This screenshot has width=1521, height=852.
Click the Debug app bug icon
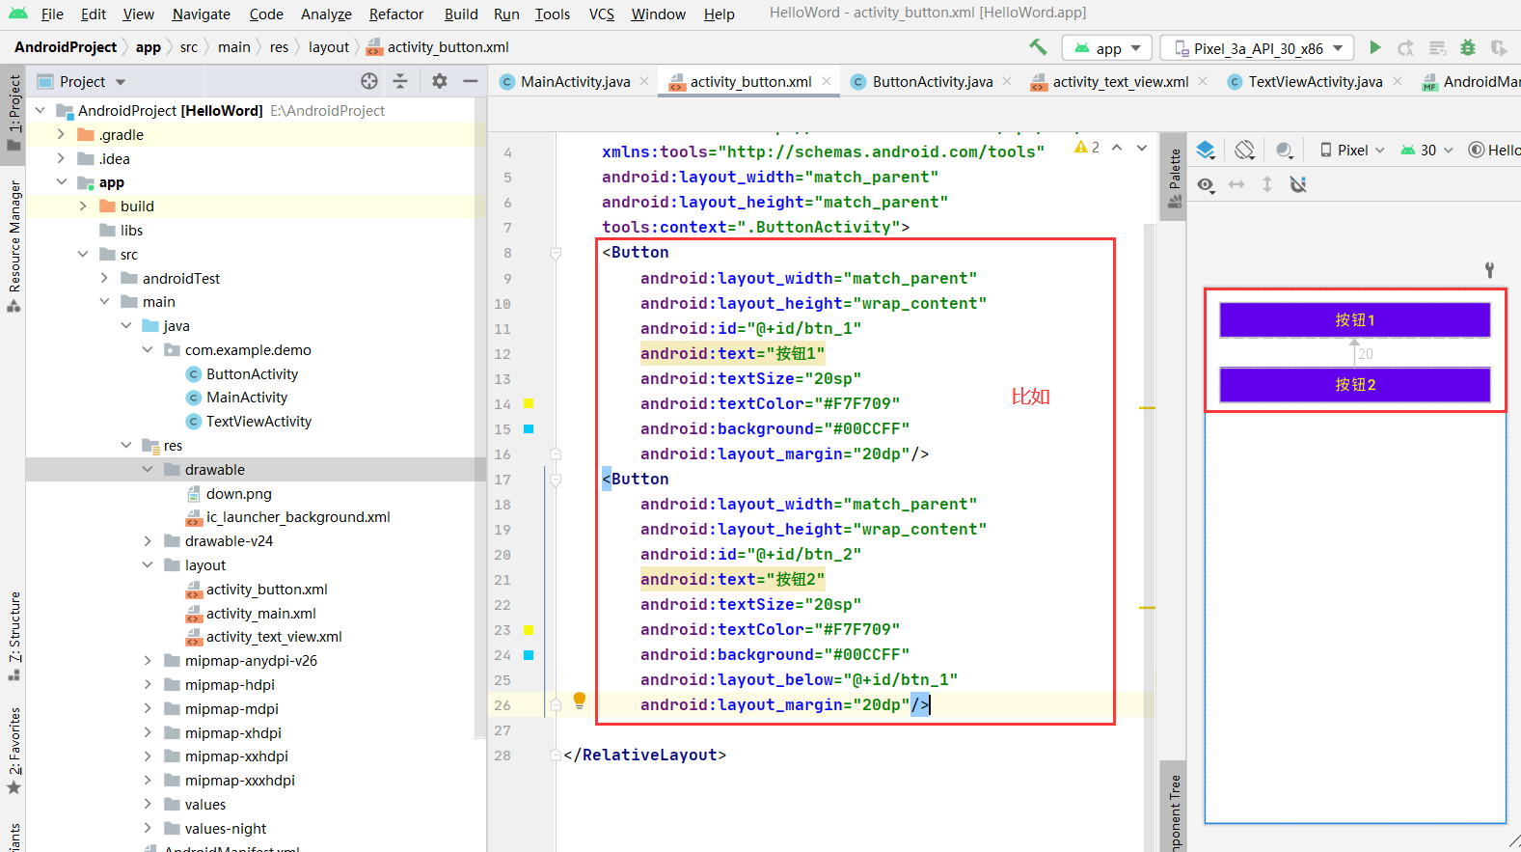[1468, 47]
